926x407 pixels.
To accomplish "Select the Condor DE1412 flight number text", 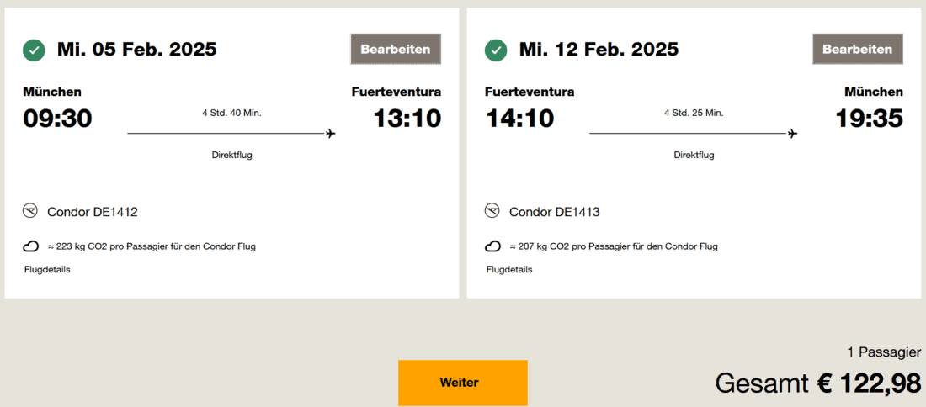I will [x=92, y=212].
